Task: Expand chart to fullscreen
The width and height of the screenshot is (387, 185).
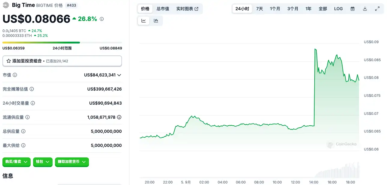Action: click(x=377, y=9)
